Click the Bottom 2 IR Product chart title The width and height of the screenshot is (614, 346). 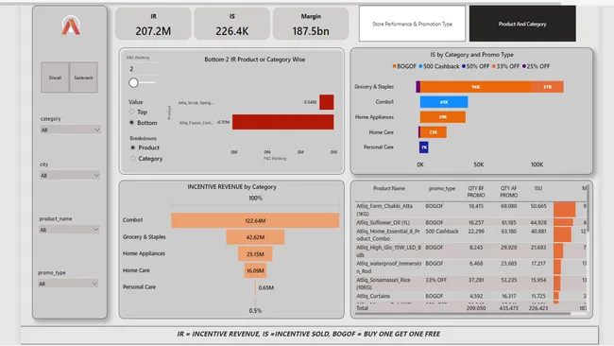click(x=254, y=60)
